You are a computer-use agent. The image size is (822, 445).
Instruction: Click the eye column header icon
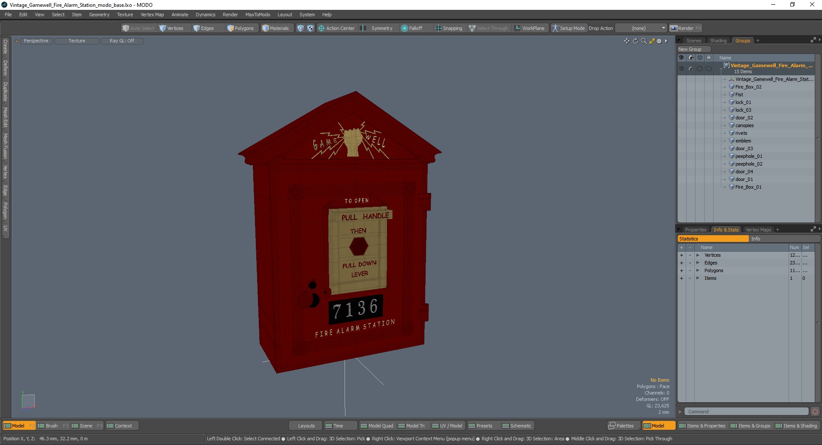[681, 57]
